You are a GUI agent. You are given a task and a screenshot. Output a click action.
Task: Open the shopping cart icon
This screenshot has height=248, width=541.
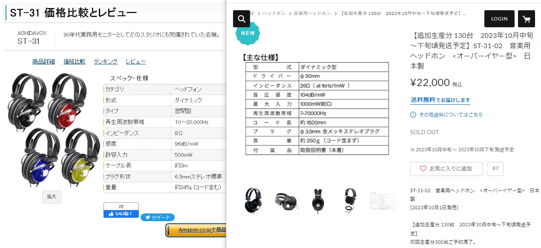point(527,19)
